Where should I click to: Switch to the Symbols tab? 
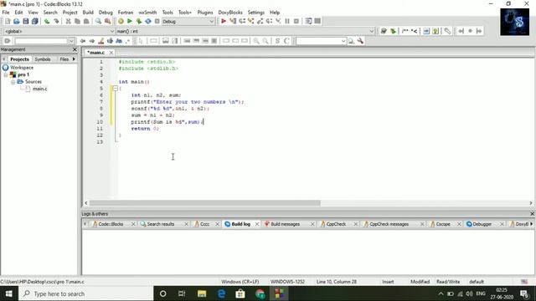[x=43, y=59]
